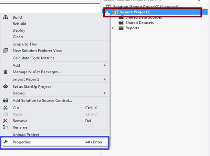This screenshot has width=210, height=156.
Task: Open the Debug submenu
Action: click(x=105, y=93)
